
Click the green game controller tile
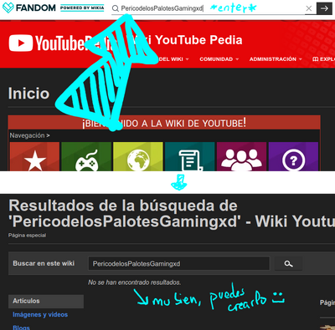pos(86,156)
